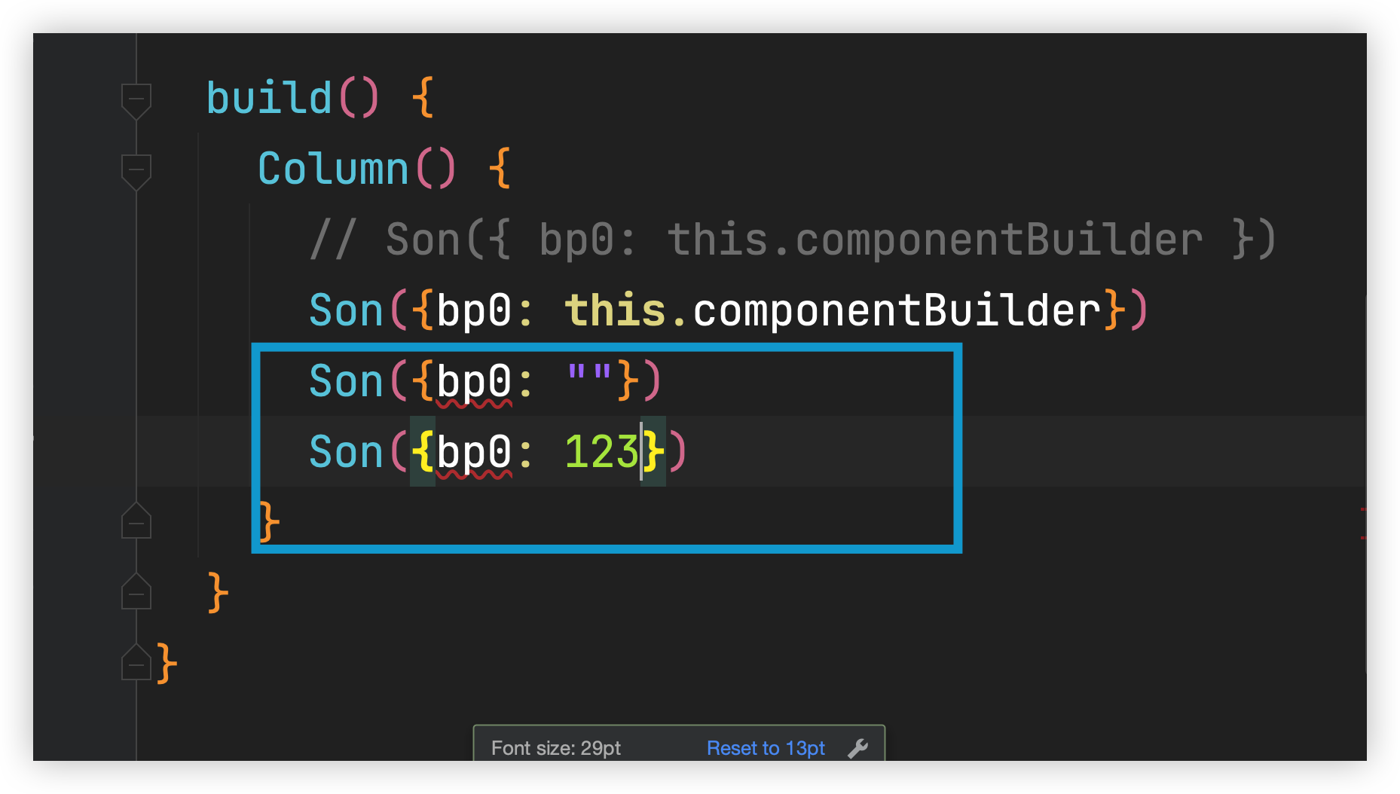Click highlighted opening brace before bp0: 123
Screen dimensions: 1400x794
423,452
